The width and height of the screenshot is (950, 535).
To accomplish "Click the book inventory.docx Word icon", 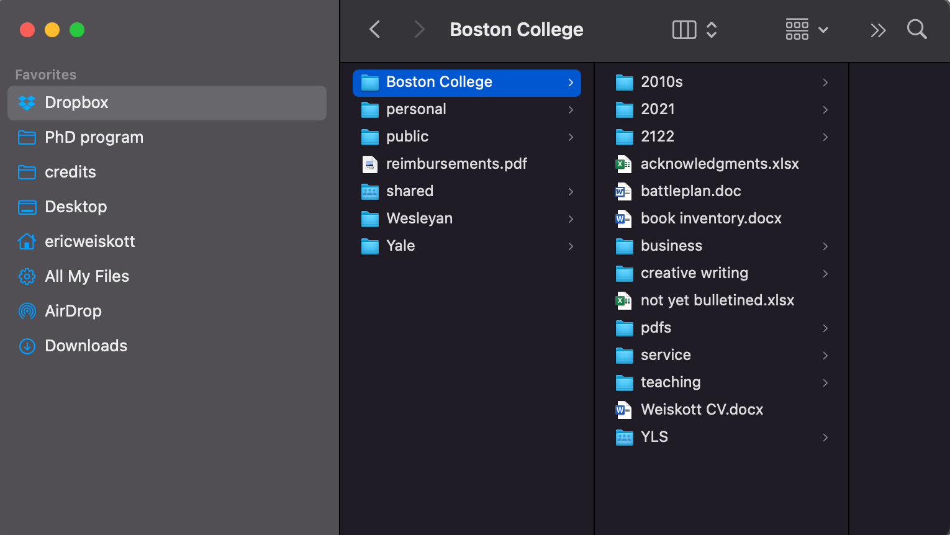I will tap(624, 218).
